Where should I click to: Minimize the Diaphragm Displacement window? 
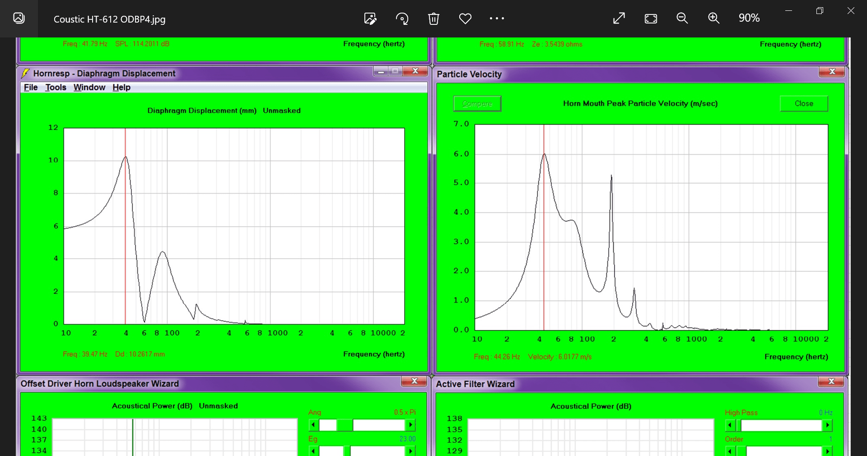click(x=381, y=71)
